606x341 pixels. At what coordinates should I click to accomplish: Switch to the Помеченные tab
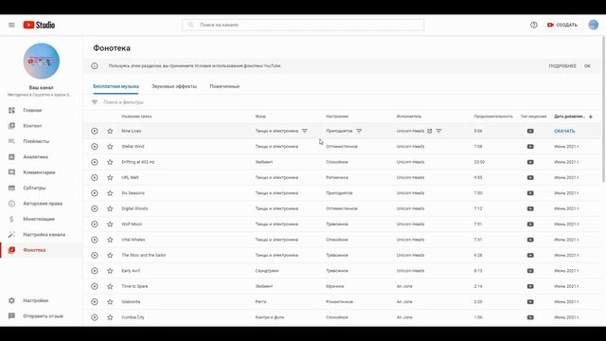[x=224, y=86]
